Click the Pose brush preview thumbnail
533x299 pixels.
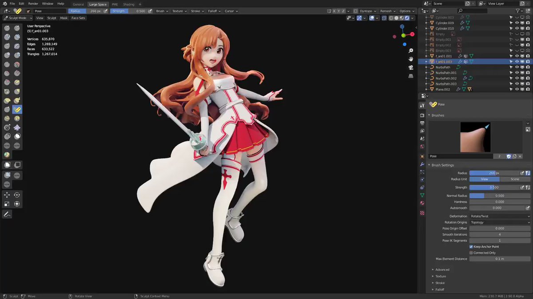click(475, 137)
